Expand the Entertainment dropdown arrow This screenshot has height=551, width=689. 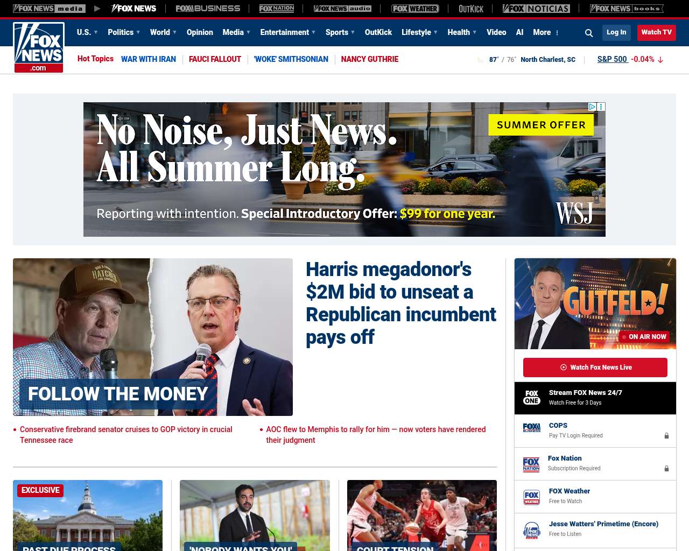[313, 32]
